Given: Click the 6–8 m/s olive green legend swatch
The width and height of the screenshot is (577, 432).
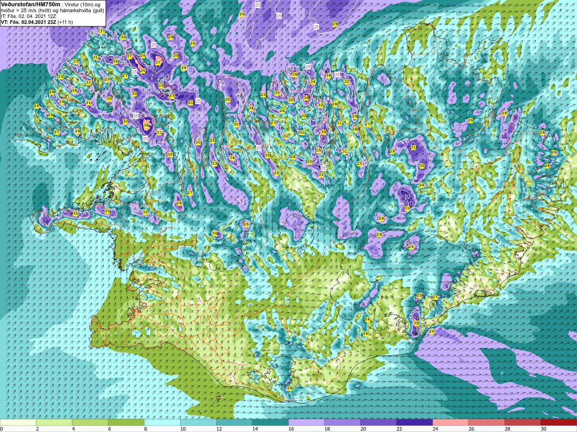Looking at the screenshot, I should (x=126, y=423).
